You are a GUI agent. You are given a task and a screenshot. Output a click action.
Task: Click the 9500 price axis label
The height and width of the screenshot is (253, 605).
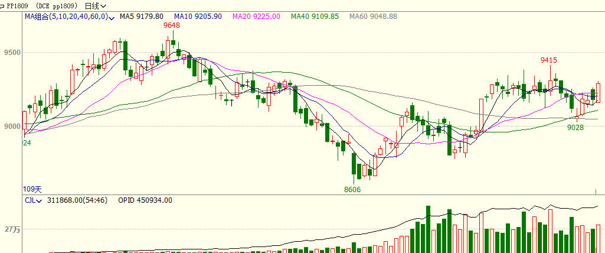click(x=11, y=53)
